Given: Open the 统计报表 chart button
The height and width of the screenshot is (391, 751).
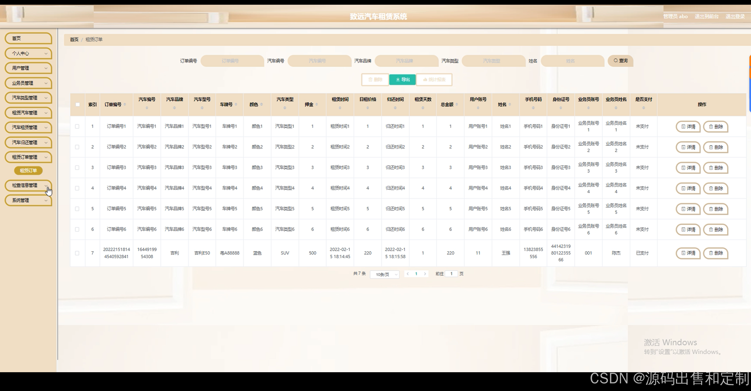Looking at the screenshot, I should pyautogui.click(x=434, y=80).
